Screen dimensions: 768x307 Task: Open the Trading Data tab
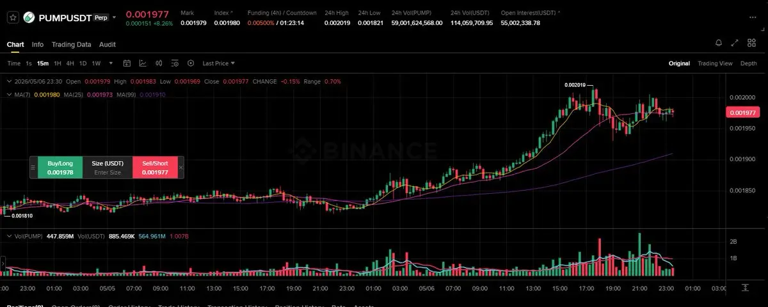[71, 44]
